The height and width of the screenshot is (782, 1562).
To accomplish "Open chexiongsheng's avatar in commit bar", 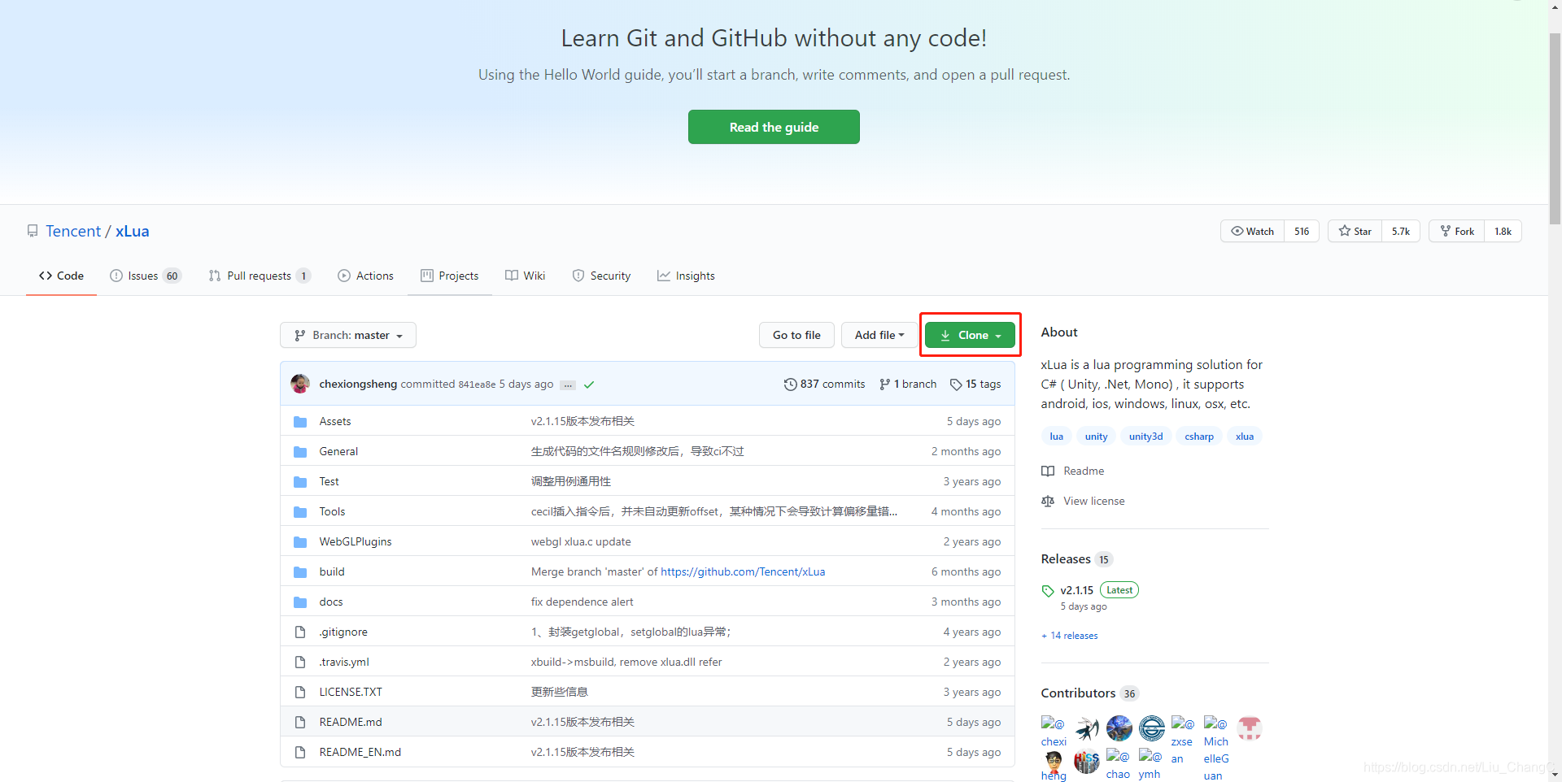I will 300,384.
